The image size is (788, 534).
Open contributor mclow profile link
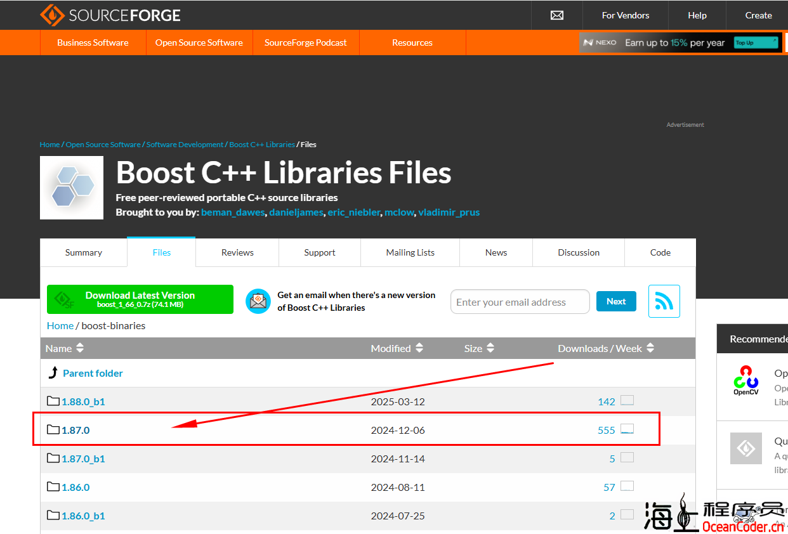coord(400,212)
